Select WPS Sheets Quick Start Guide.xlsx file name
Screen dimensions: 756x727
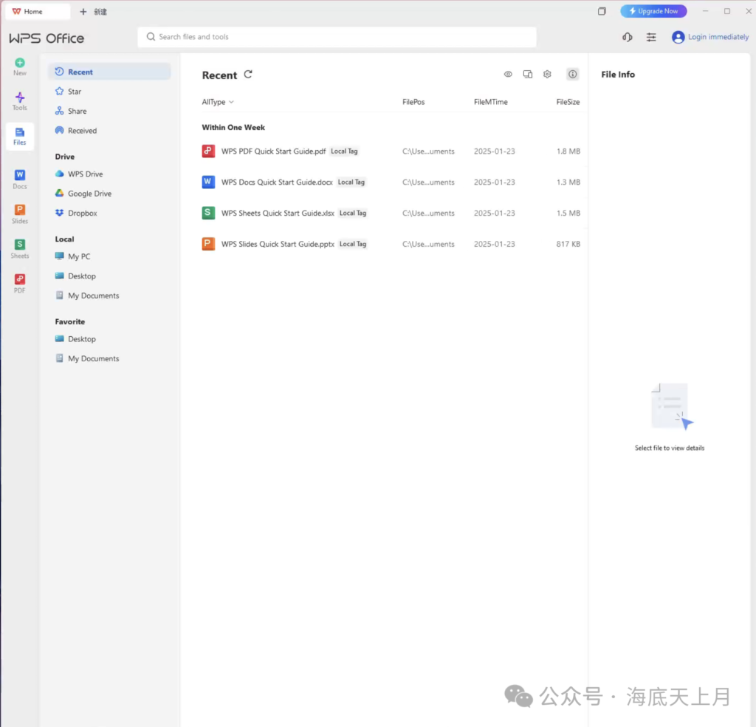click(278, 213)
